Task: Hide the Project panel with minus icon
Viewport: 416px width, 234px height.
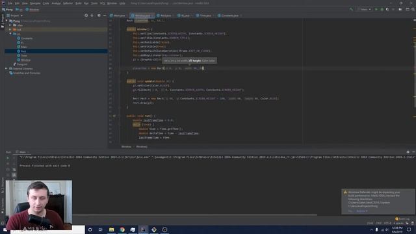Action: point(105,16)
